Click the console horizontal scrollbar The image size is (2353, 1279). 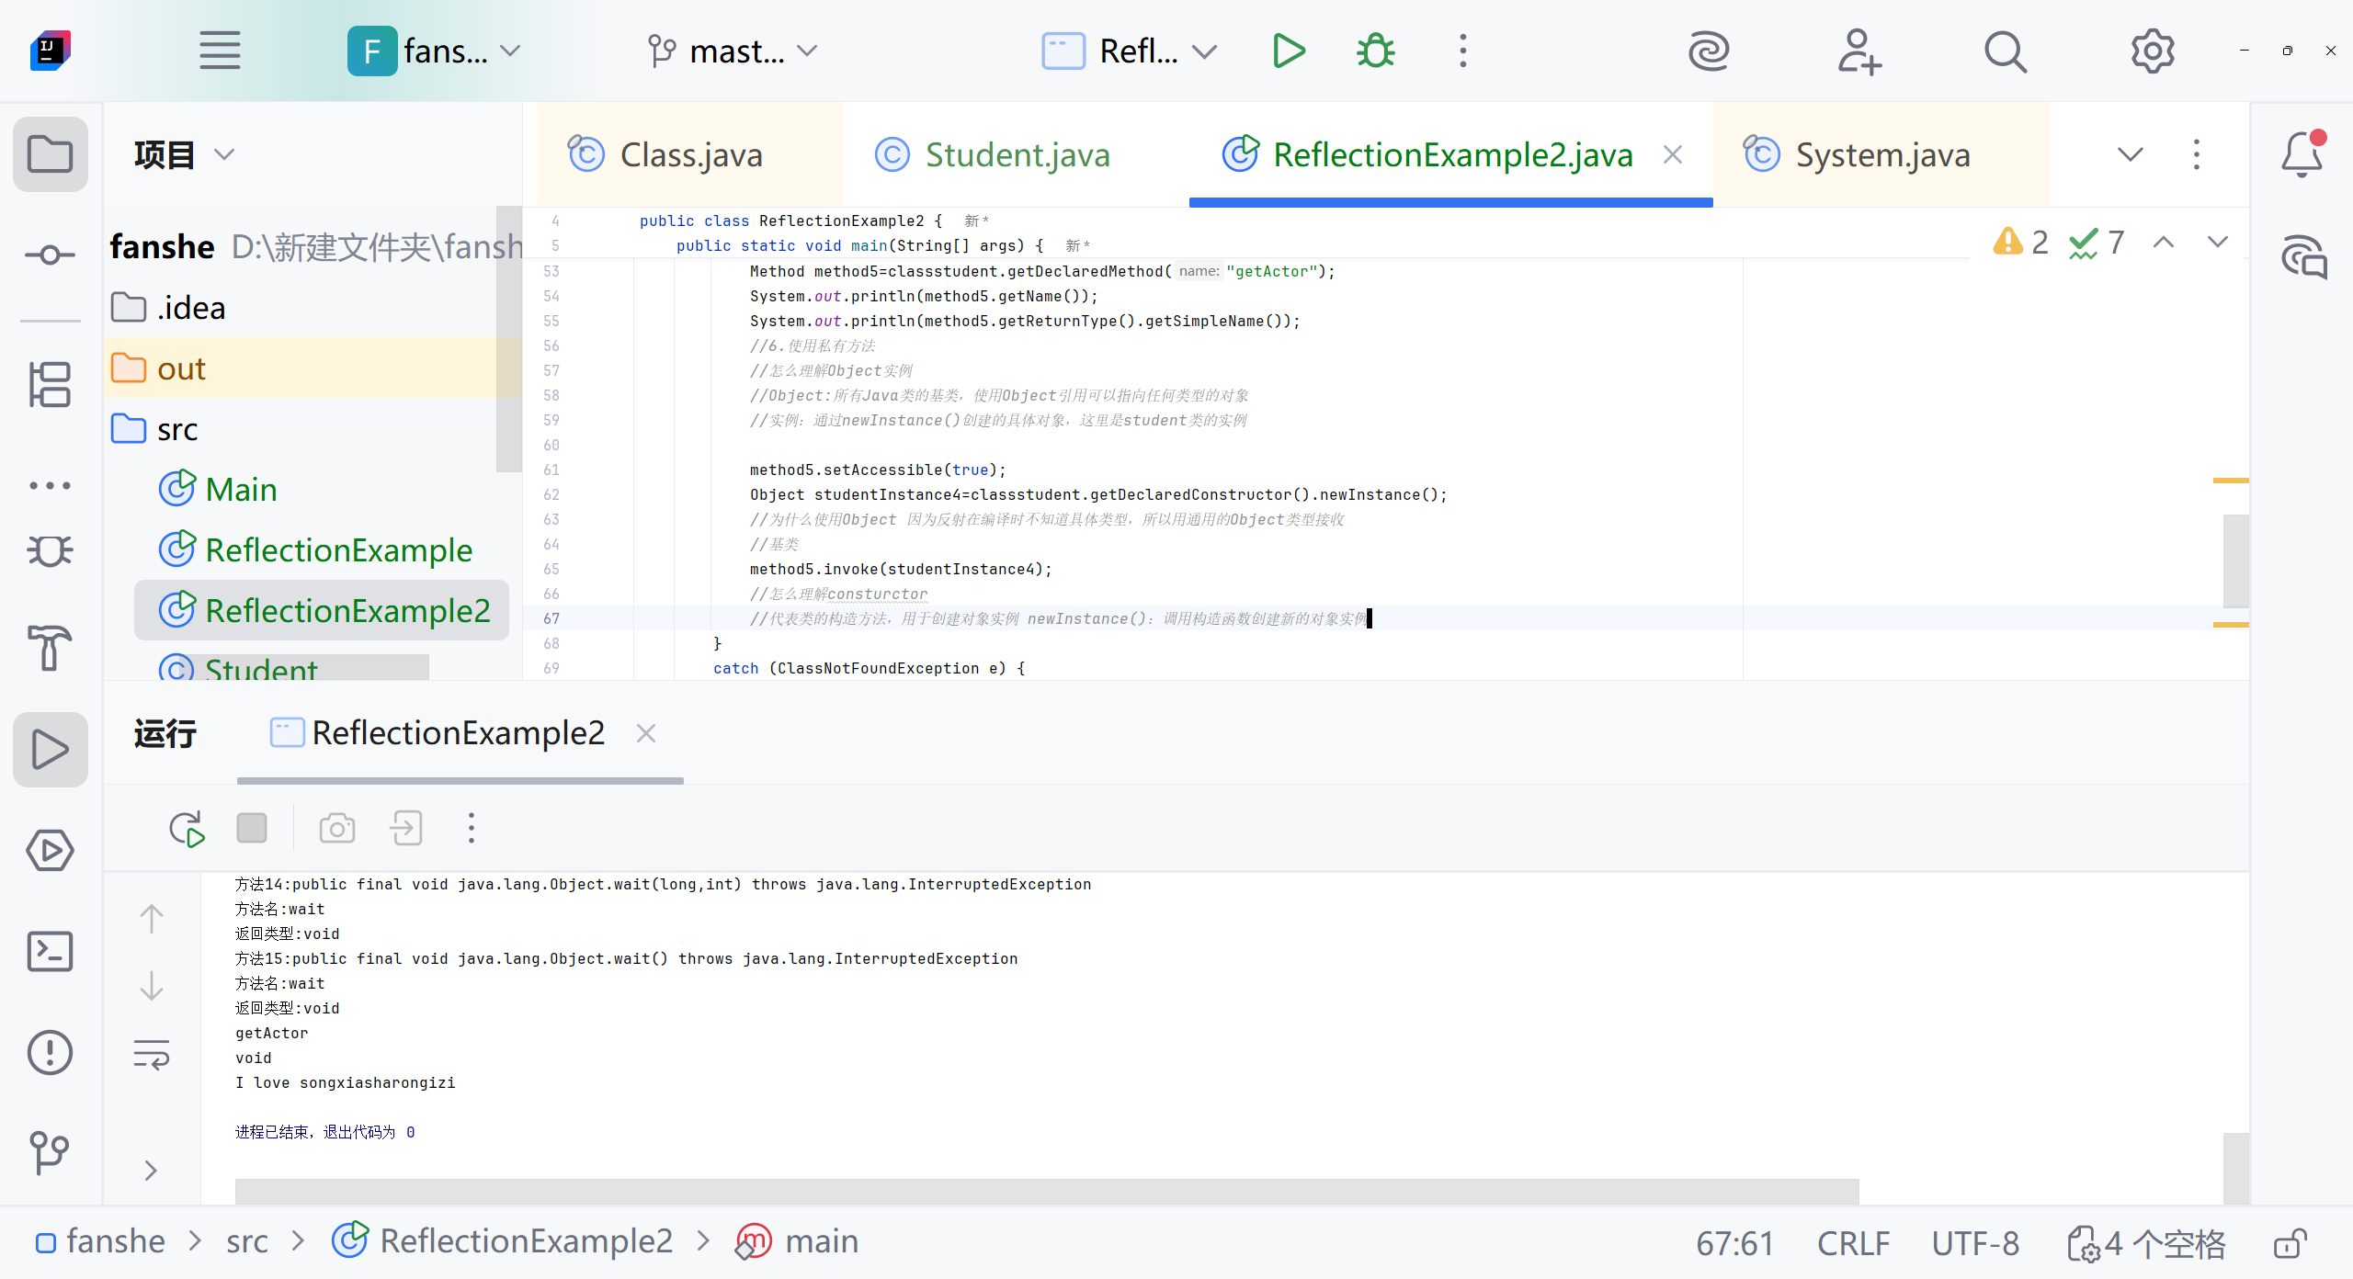pyautogui.click(x=1046, y=1191)
